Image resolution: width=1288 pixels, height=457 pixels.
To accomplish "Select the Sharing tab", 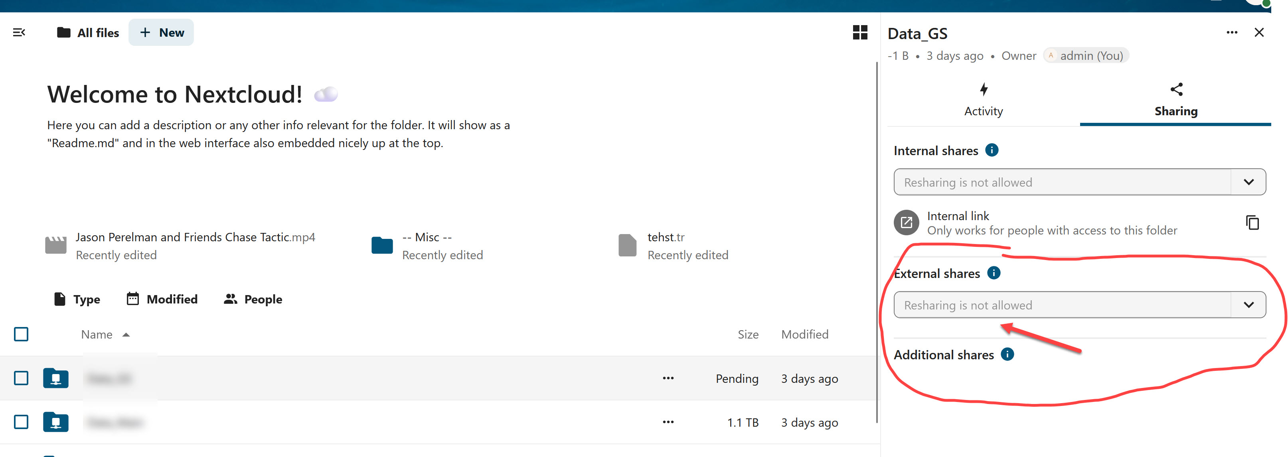I will (1176, 101).
